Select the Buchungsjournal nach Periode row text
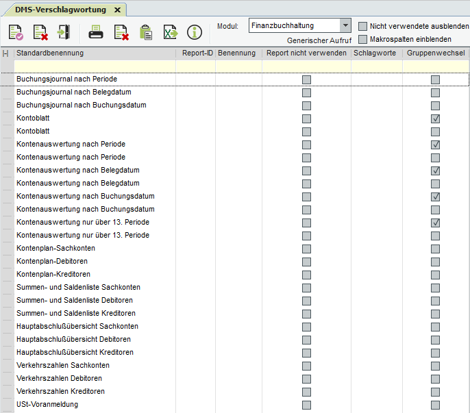Screen dimensions: 470x413 click(x=66, y=79)
